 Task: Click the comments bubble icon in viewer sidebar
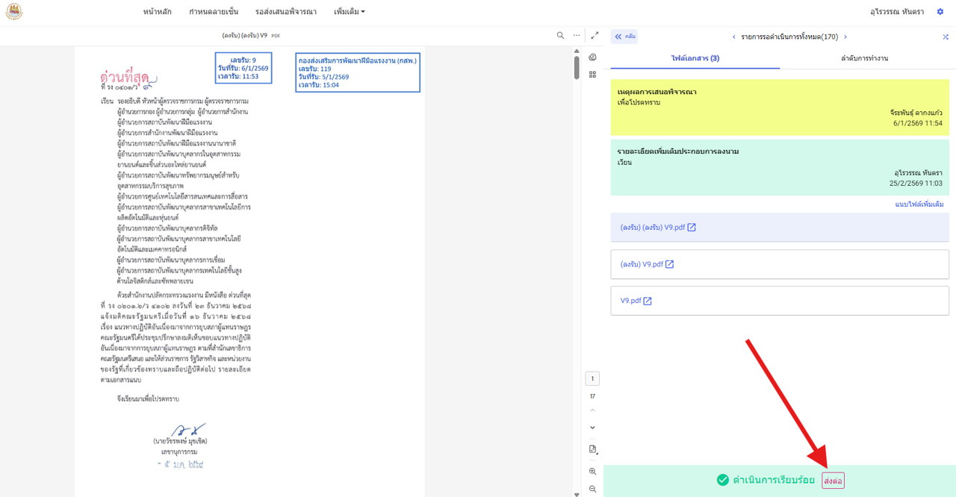(x=592, y=57)
